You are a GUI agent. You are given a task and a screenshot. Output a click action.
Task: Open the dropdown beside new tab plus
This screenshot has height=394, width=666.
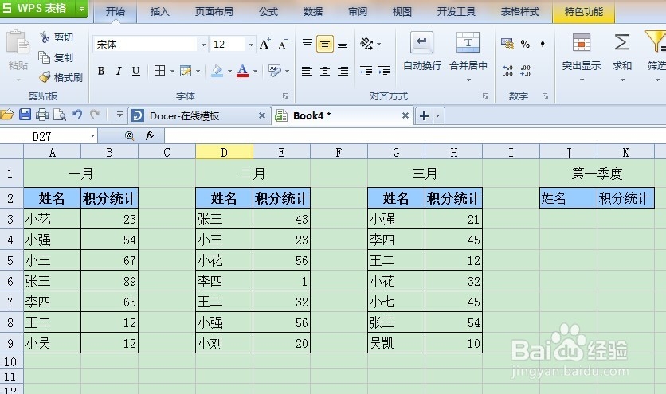(x=438, y=115)
